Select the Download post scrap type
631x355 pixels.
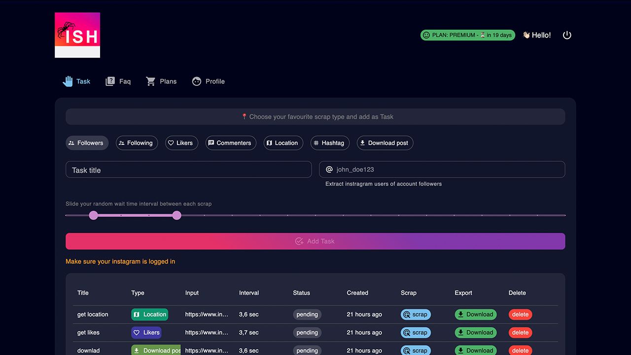[x=385, y=143]
